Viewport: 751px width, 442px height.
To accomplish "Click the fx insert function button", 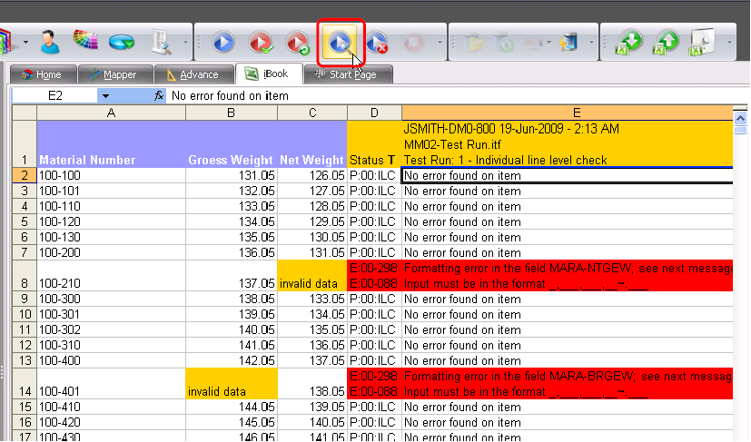I will click(158, 95).
